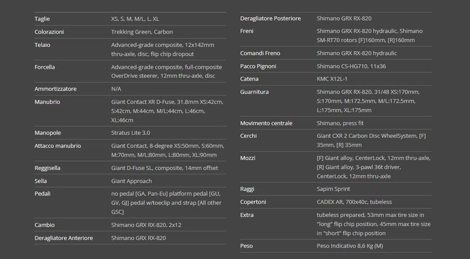Click the Attacco manubrio label
This screenshot has height=259, width=470.
(x=57, y=146)
